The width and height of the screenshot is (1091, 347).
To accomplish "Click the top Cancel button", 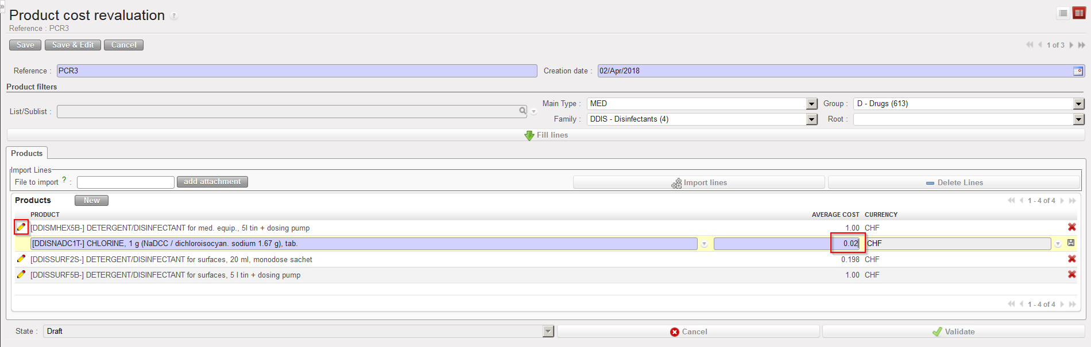I will (x=123, y=45).
